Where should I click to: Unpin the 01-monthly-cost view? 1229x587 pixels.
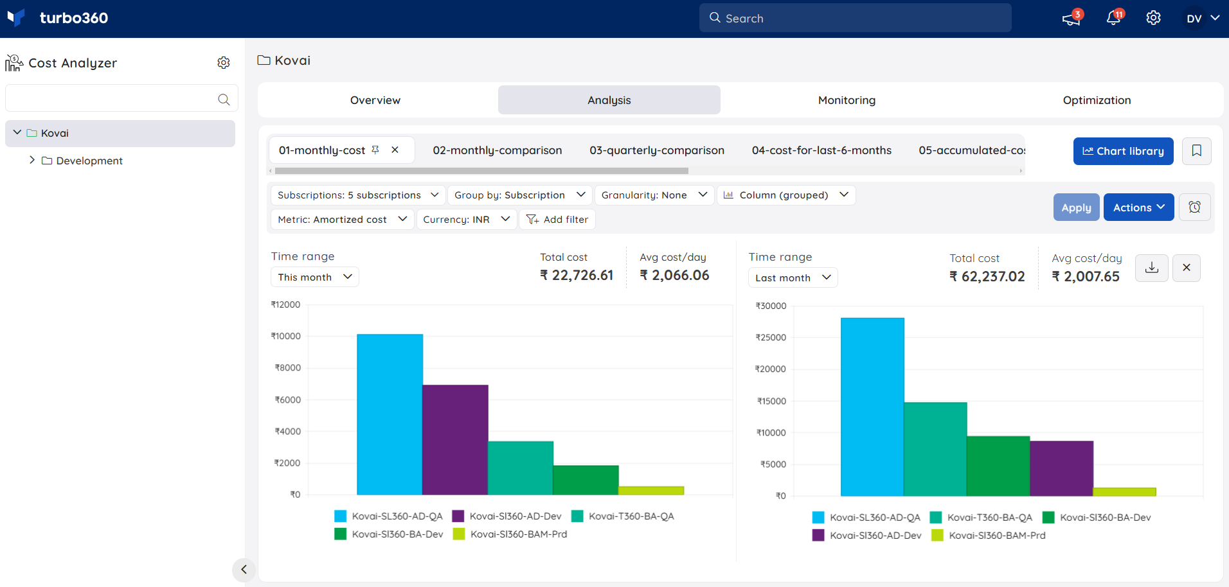pos(375,150)
